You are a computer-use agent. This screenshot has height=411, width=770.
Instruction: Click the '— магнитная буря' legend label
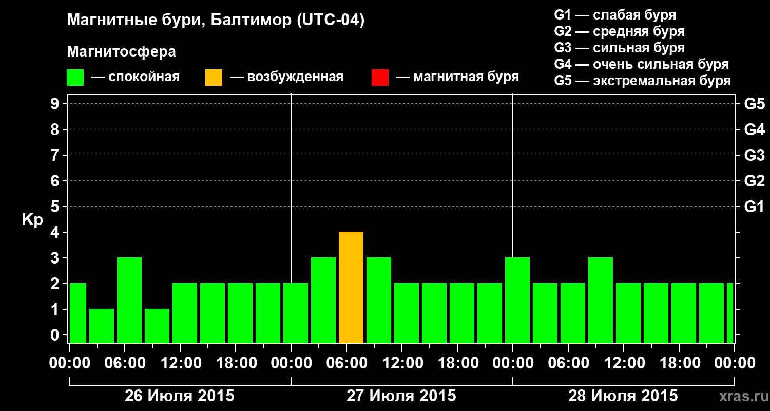(458, 78)
